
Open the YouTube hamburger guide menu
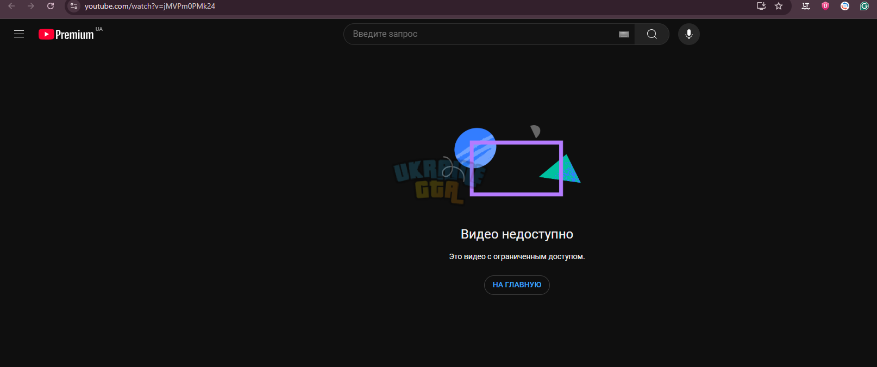tap(19, 34)
